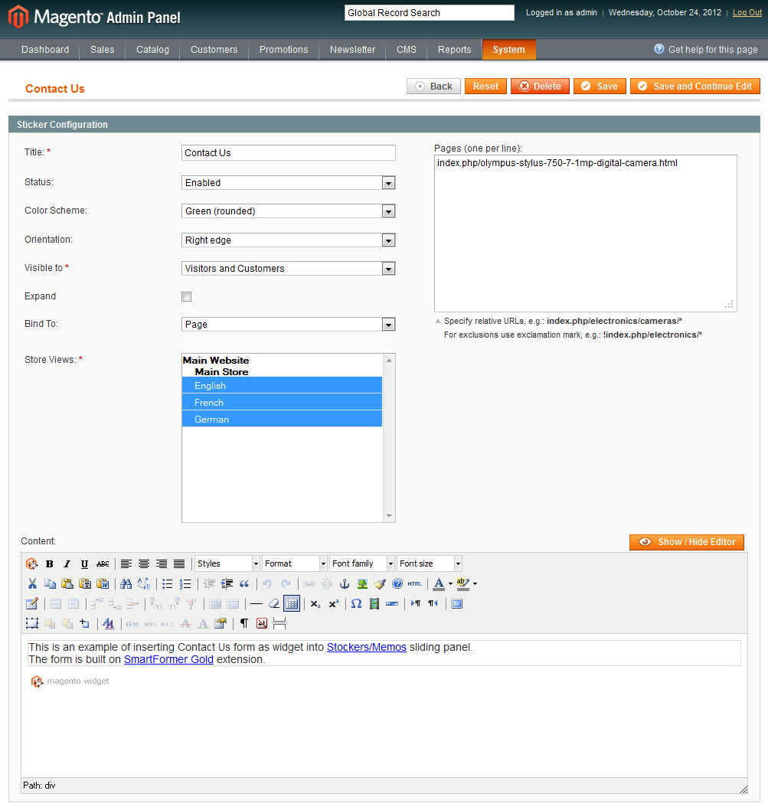
Task: Click the Show / Hide Editor button
Action: [685, 542]
